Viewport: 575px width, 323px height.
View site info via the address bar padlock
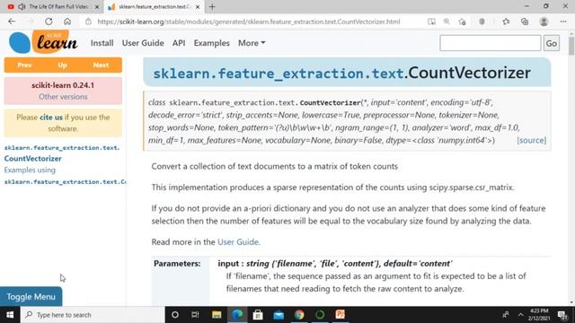click(x=88, y=22)
